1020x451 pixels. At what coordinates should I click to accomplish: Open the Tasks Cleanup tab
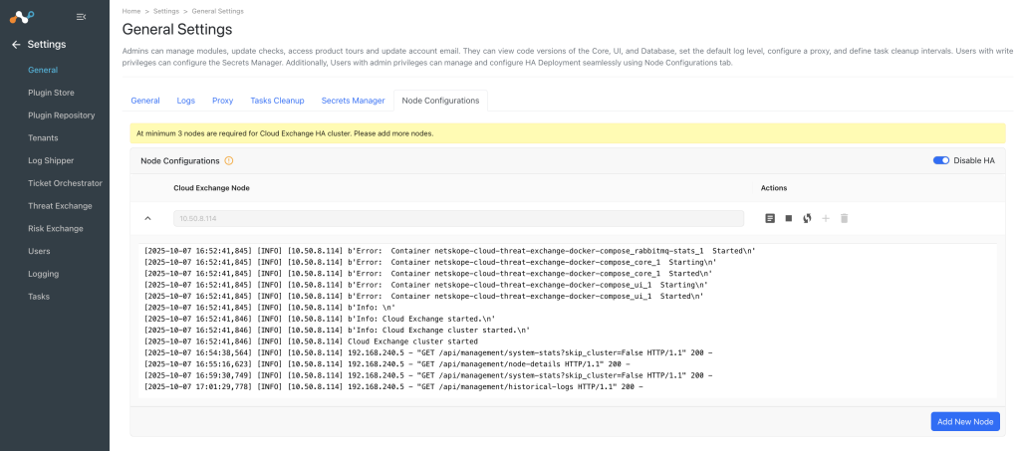coord(277,101)
